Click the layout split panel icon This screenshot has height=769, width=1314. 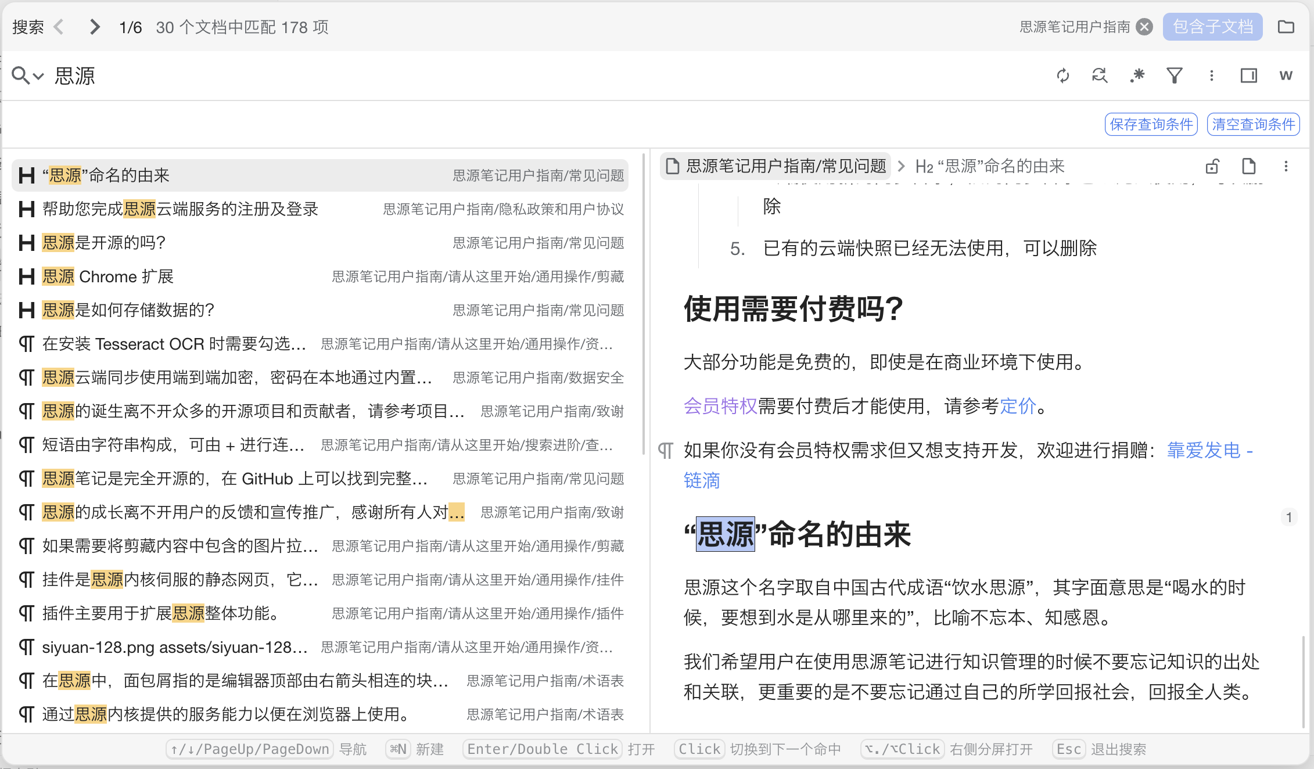(x=1248, y=76)
